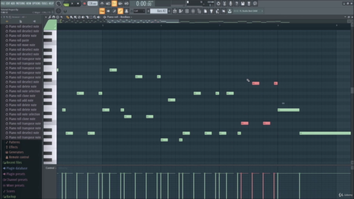This screenshot has height=199, width=354.
Task: Expand the Effects folder in browser
Action: [13, 147]
